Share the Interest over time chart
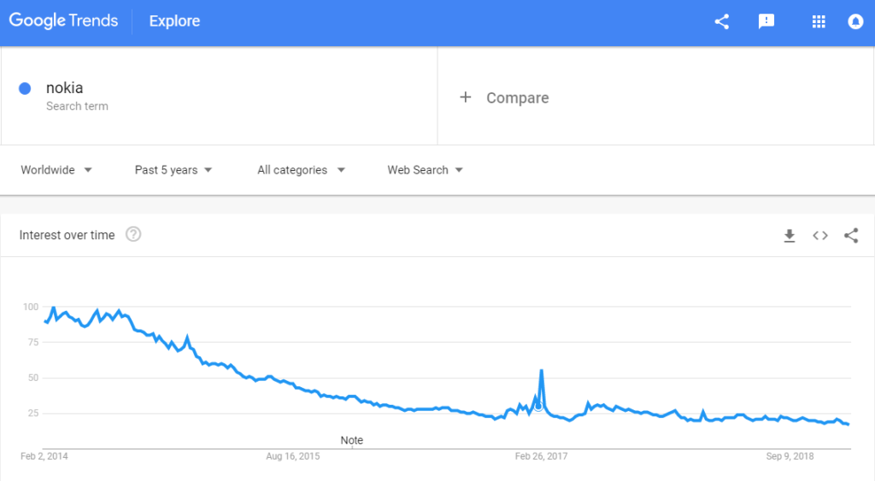This screenshot has height=481, width=875. pyautogui.click(x=851, y=236)
